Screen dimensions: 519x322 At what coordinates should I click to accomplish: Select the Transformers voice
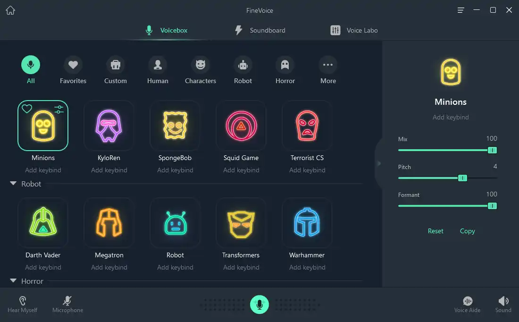pyautogui.click(x=241, y=223)
